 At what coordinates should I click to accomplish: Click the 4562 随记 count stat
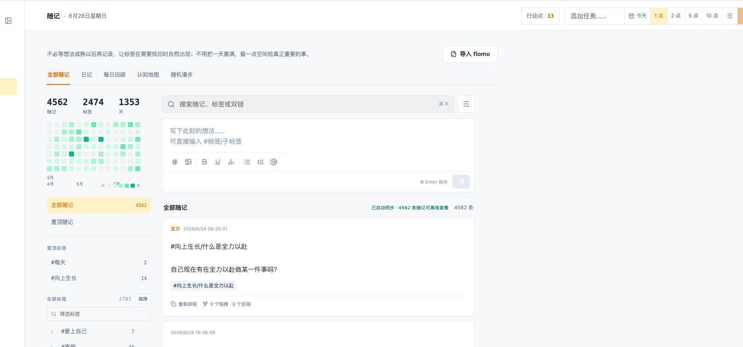(57, 105)
